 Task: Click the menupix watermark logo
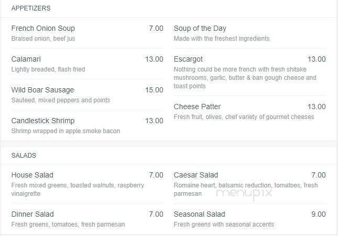244,193
